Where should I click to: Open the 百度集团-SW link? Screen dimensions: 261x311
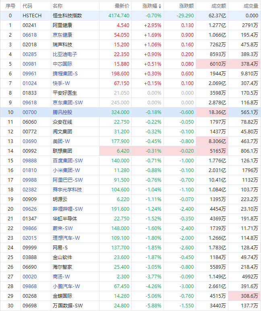[x=68, y=161]
